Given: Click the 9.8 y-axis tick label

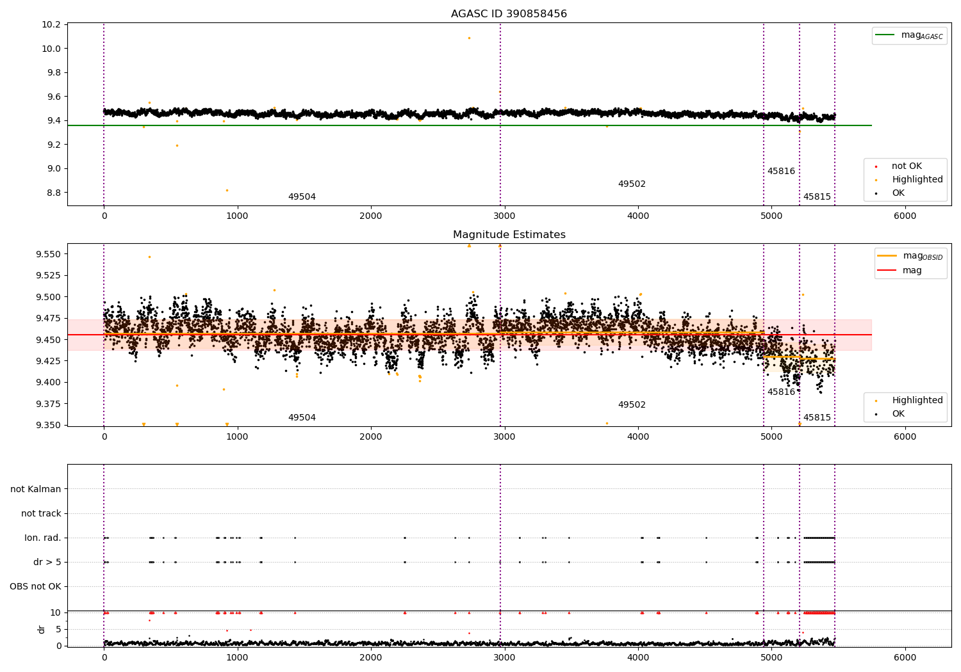Looking at the screenshot, I should pos(54,73).
